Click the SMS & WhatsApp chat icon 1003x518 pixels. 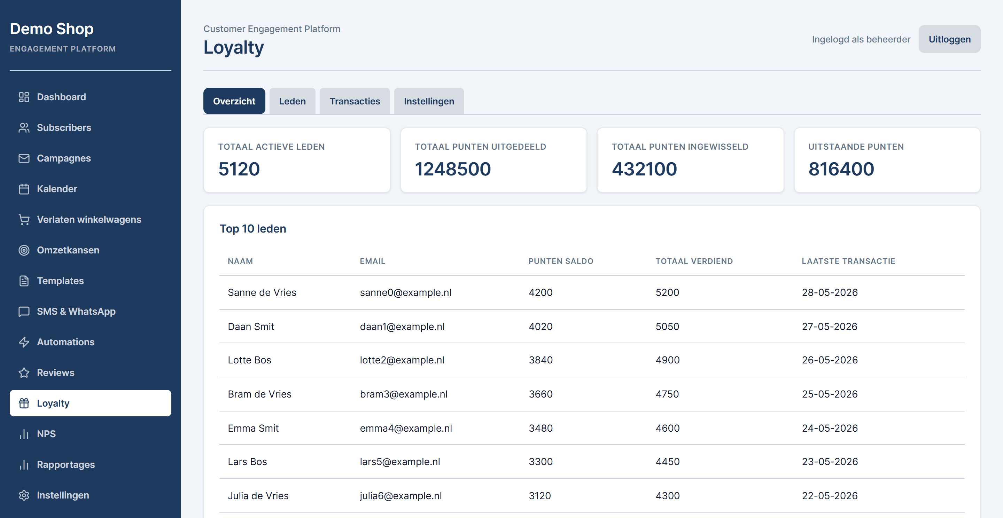24,312
